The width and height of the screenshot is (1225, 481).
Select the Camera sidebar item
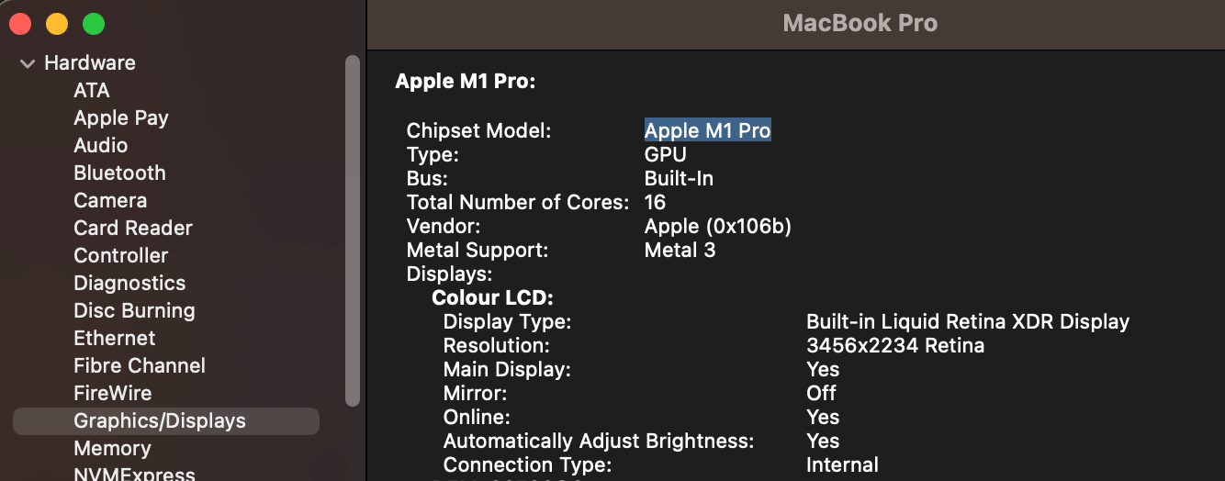[110, 200]
